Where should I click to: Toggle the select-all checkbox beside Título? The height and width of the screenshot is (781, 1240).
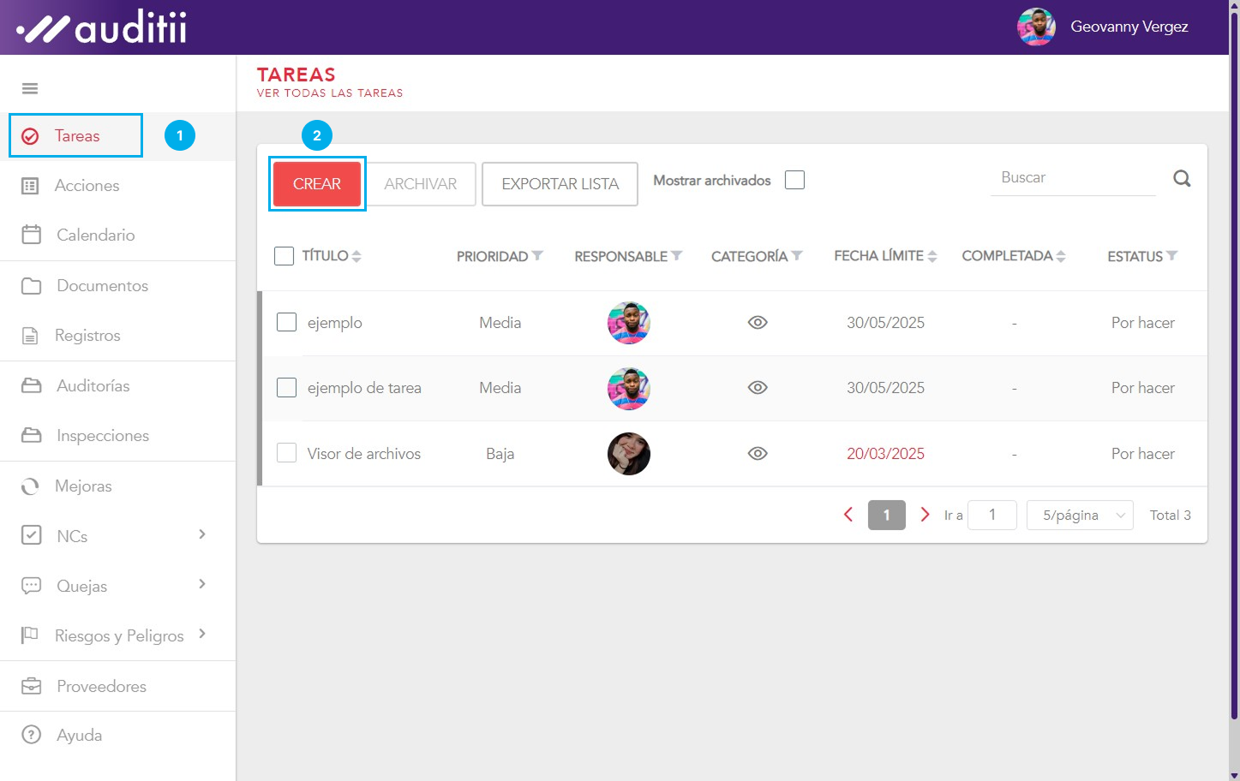pos(284,256)
